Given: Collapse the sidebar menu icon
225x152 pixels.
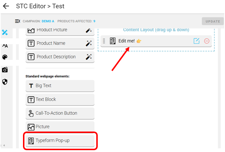Looking at the screenshot, I should point(17,21).
